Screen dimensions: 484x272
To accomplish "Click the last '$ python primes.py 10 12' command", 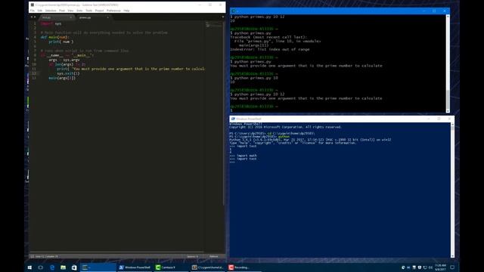I will click(x=257, y=94).
